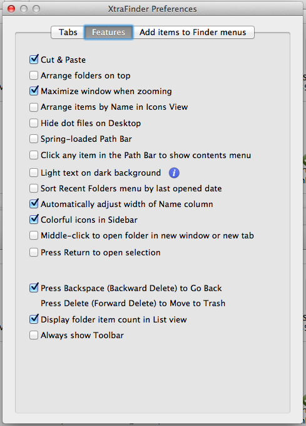Disable Display folder item count in List view
Image resolution: width=306 pixels, height=426 pixels.
34,319
